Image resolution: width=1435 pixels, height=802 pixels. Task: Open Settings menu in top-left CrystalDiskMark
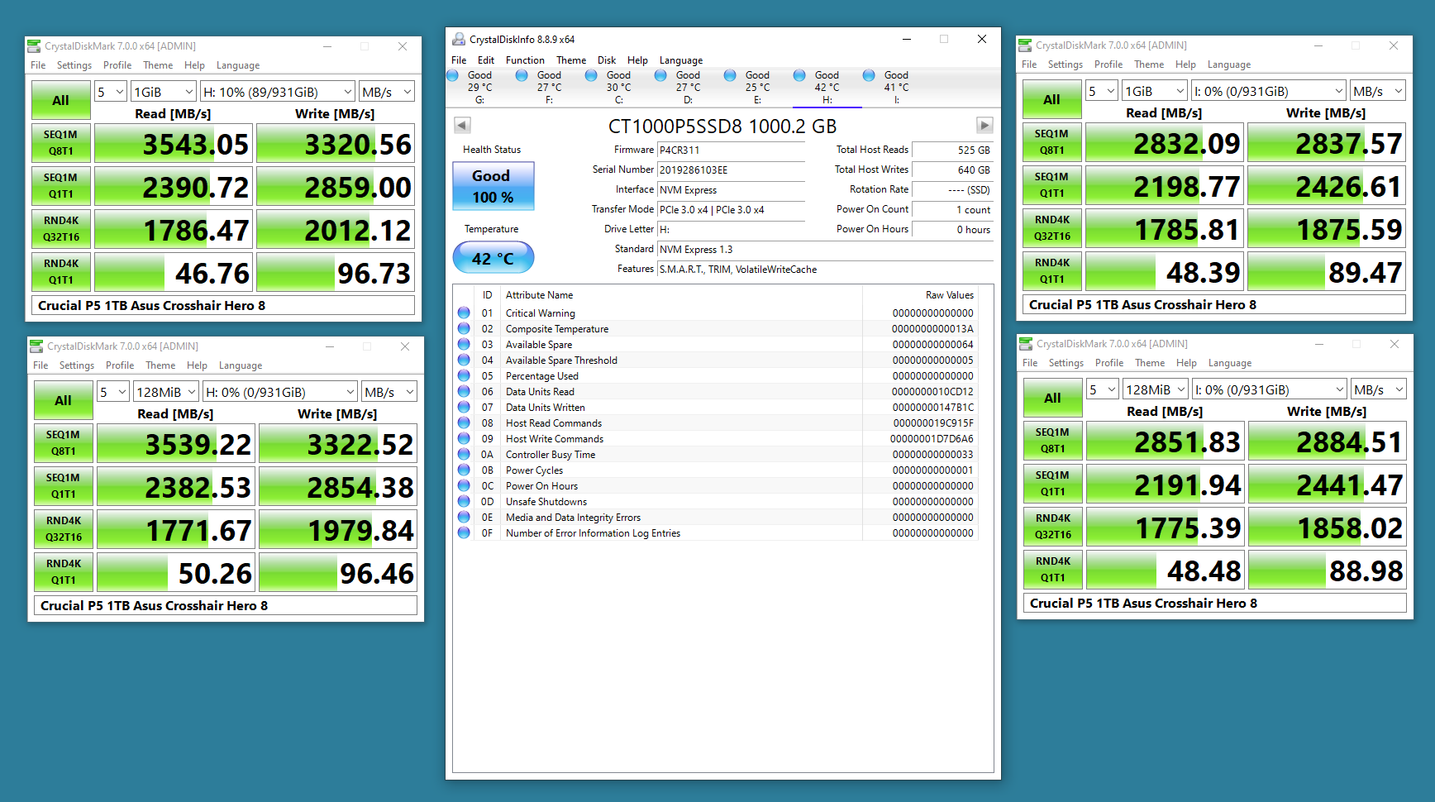pos(74,65)
